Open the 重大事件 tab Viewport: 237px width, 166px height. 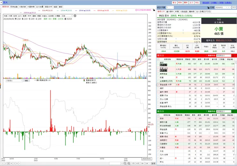pos(170,12)
